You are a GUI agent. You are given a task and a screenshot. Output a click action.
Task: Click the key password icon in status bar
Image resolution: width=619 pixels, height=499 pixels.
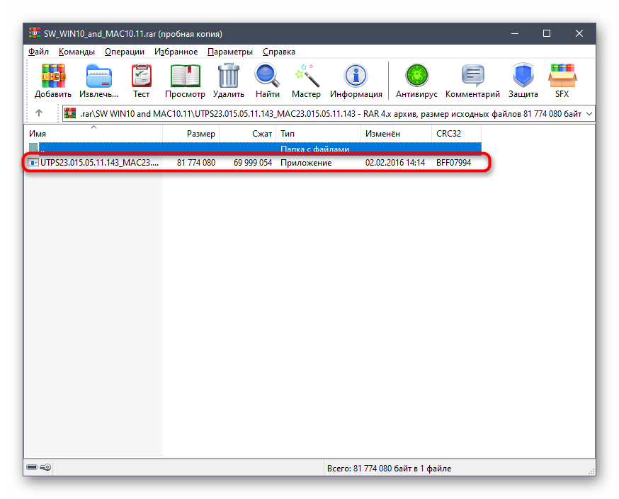45,467
